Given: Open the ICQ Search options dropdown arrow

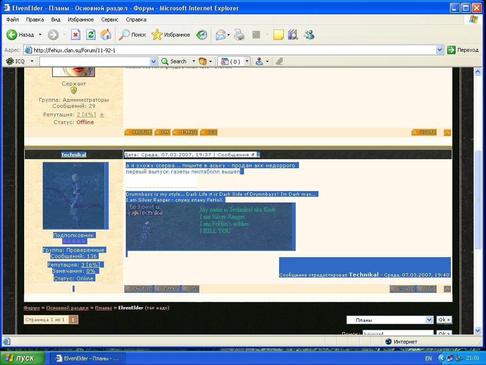Looking at the screenshot, I should pos(194,61).
